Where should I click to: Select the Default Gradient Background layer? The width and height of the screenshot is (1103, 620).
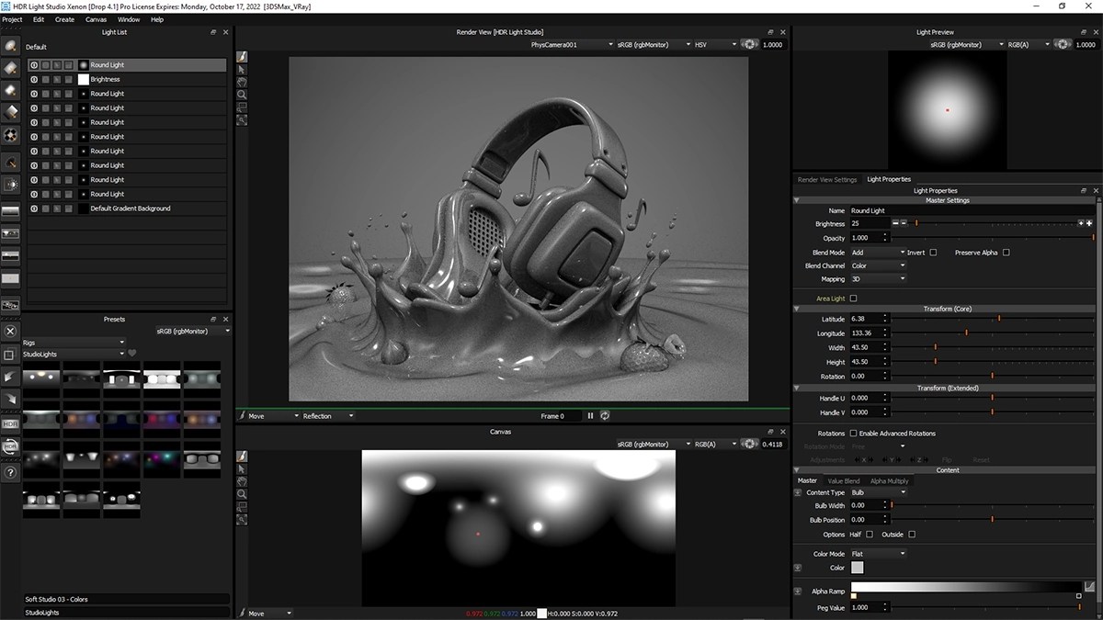tap(129, 208)
